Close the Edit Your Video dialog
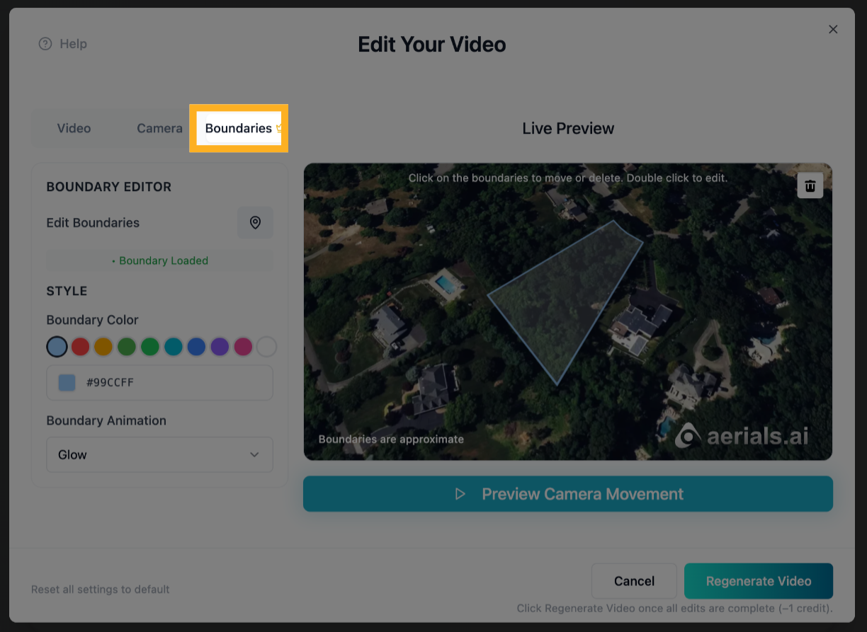Image resolution: width=867 pixels, height=632 pixels. (x=833, y=29)
